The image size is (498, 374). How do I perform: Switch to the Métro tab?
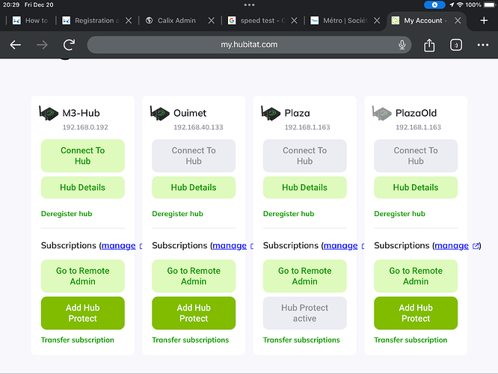coord(339,21)
